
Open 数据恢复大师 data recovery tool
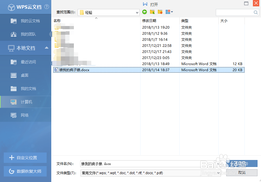[25, 171]
